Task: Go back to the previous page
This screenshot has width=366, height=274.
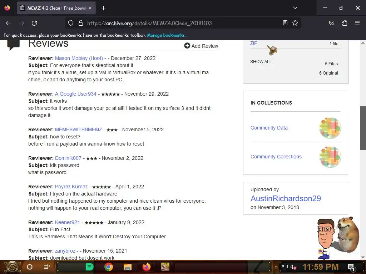Action: (x=9, y=23)
